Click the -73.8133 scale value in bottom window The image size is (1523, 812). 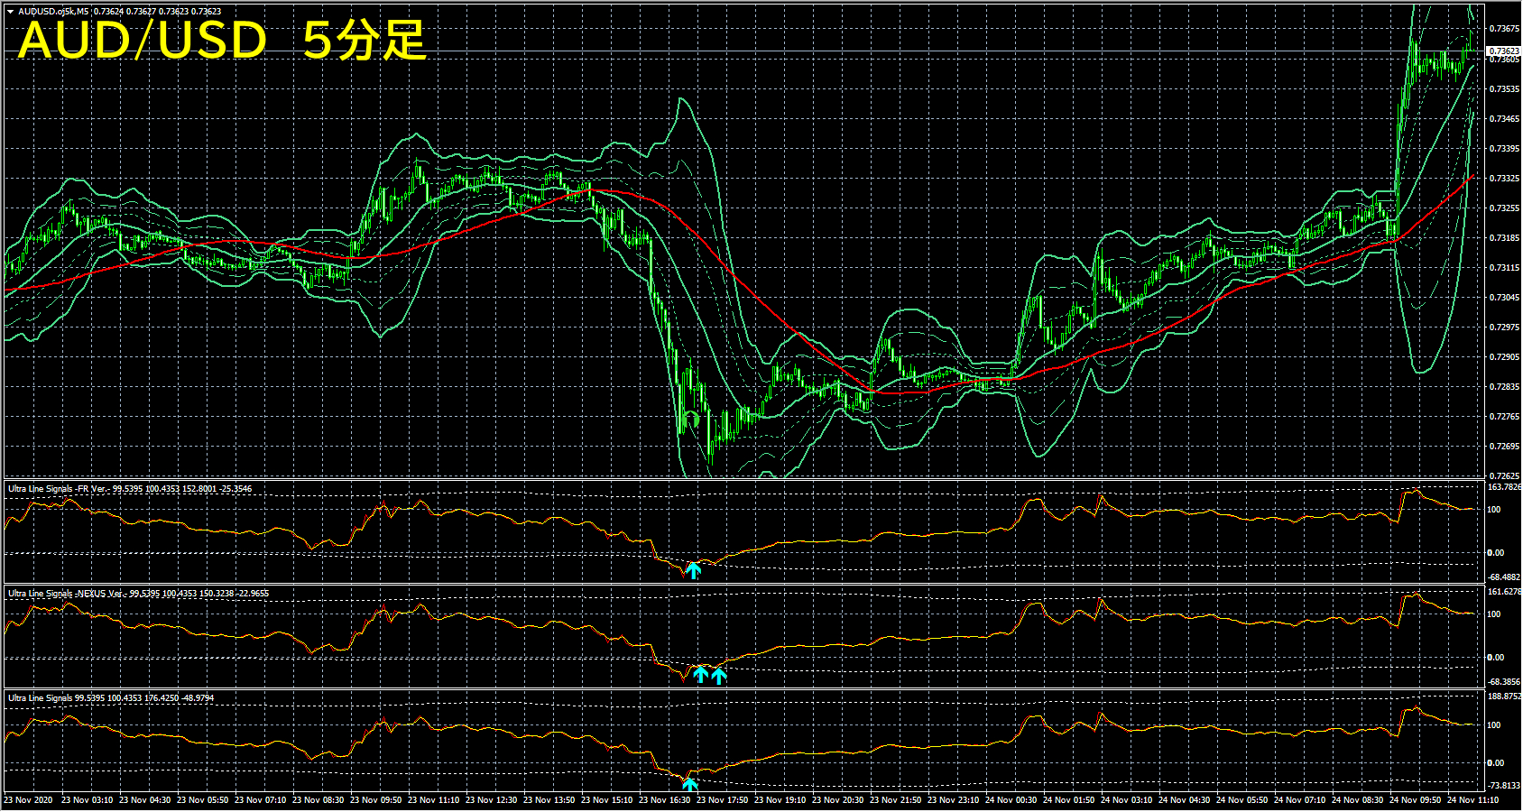tap(1504, 786)
